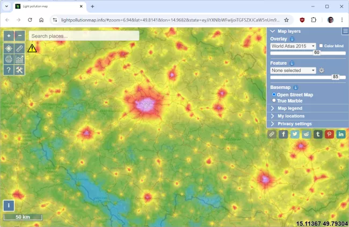Screen dimensions: 349x227
Task: Open the Feature gear settings icon
Action: [x=322, y=70]
